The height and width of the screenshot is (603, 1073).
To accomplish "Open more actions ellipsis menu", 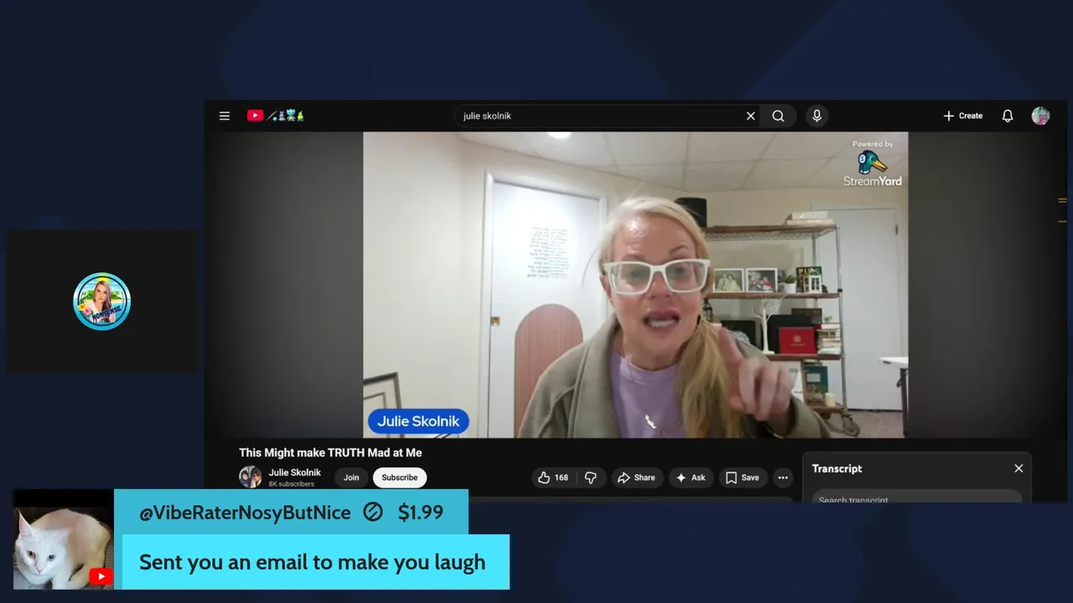I will [782, 477].
